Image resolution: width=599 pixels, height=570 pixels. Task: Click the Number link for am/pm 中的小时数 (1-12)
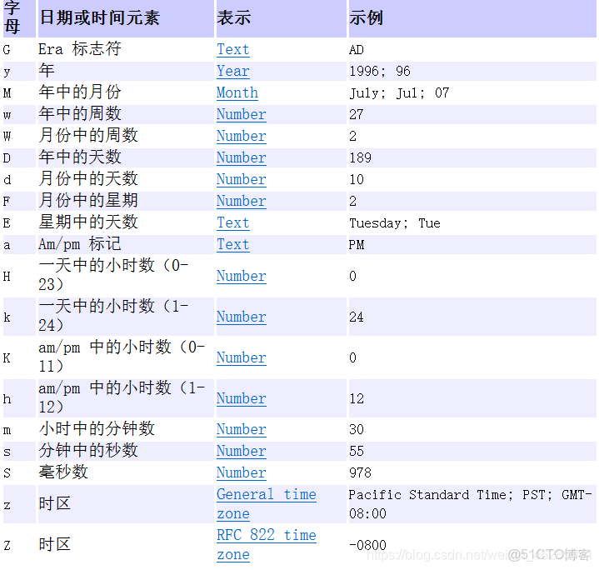[242, 398]
